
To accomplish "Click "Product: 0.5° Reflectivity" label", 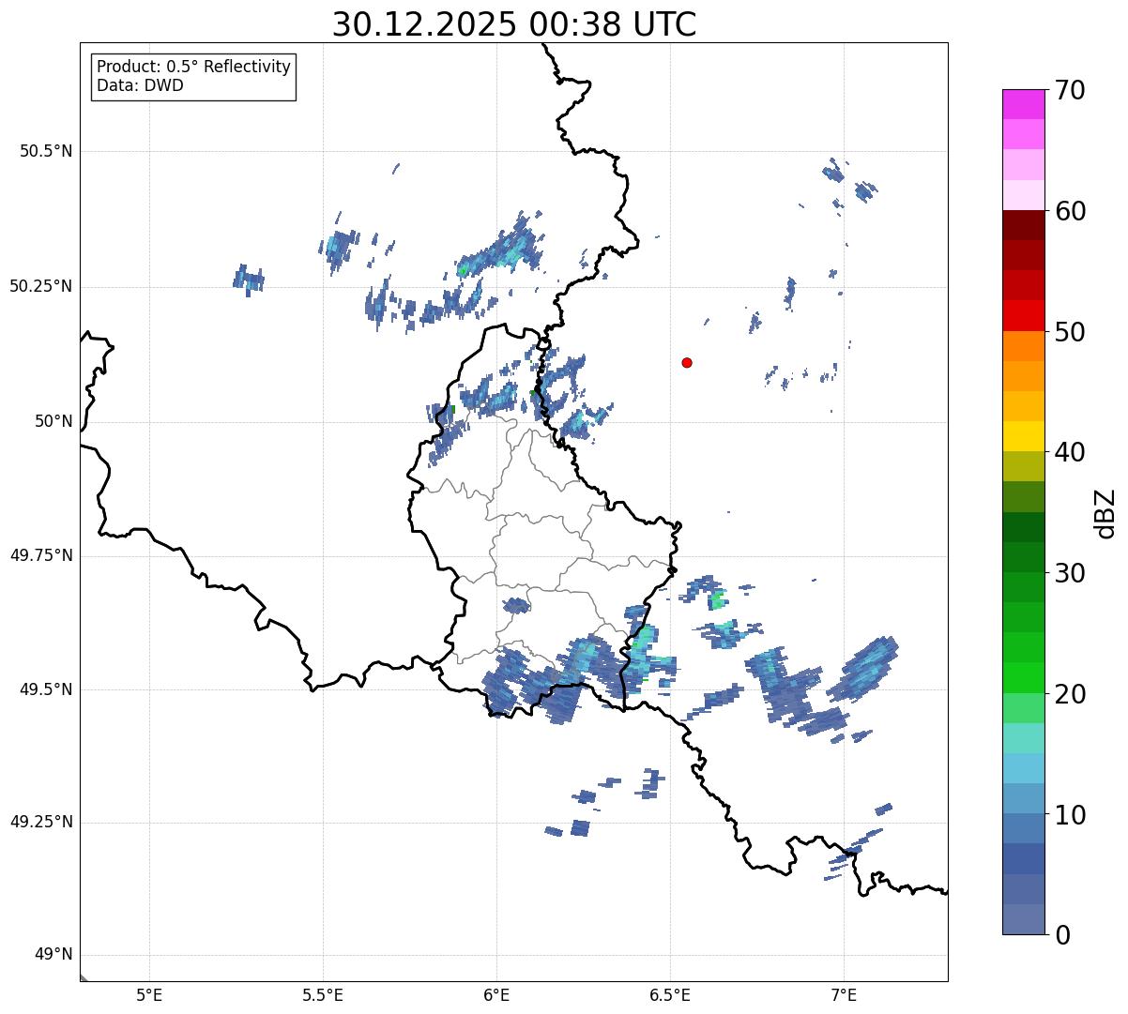I will tap(193, 67).
